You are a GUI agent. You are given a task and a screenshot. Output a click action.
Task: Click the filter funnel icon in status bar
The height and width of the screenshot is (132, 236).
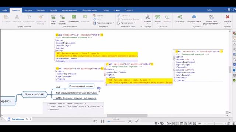point(156,124)
